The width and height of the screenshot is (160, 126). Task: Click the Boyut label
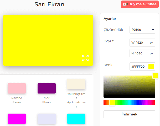coord(109,41)
